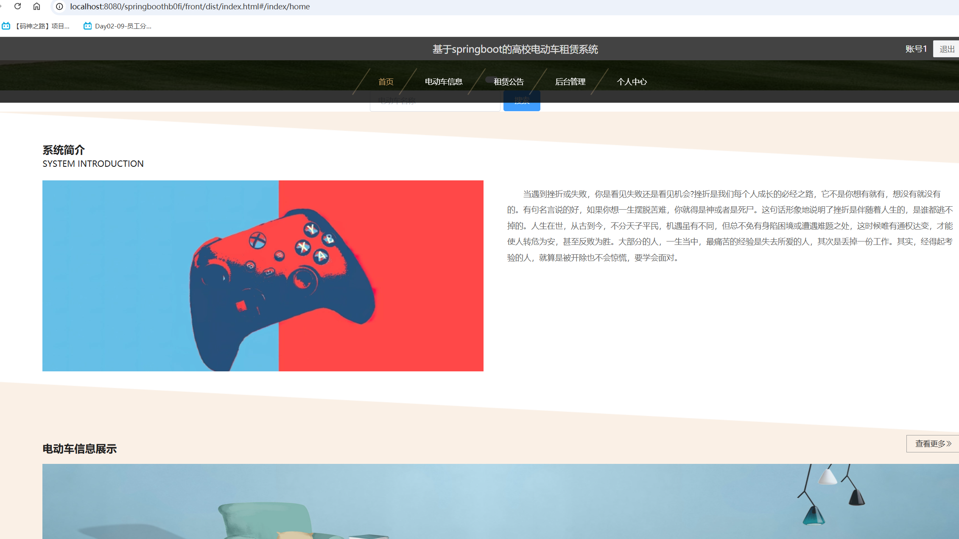The width and height of the screenshot is (959, 539).
Task: Open the Day02-09 bookmark
Action: (118, 26)
